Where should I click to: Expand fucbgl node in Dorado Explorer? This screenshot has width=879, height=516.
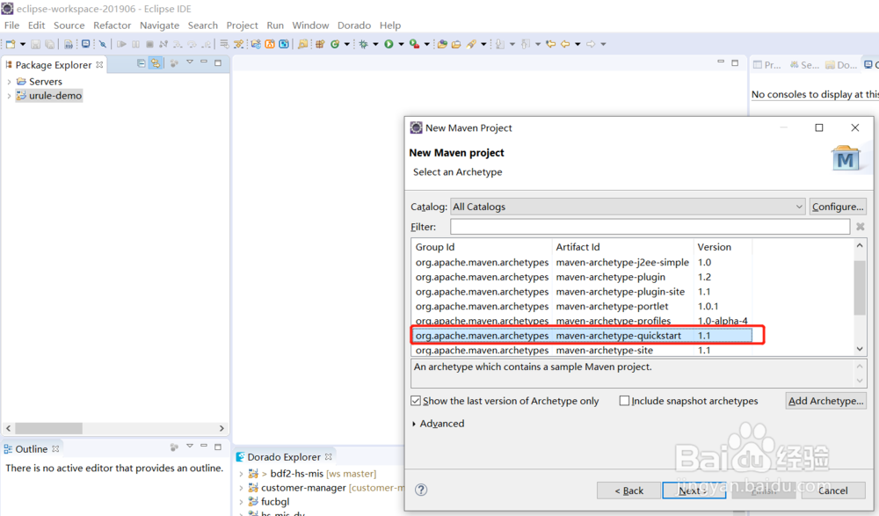241,502
